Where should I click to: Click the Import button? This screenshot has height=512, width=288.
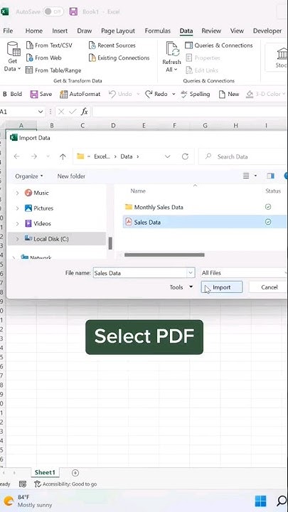[222, 287]
